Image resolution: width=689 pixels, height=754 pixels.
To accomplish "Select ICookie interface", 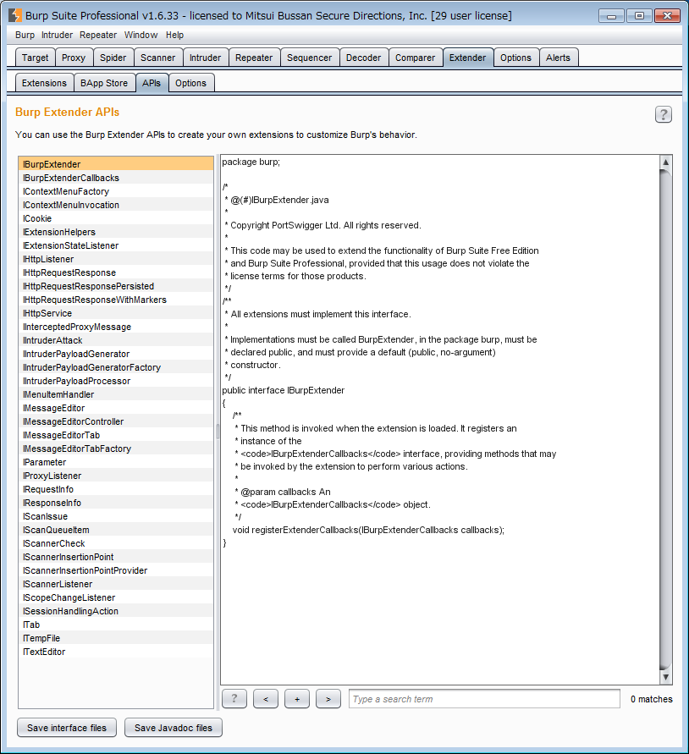I will [116, 218].
